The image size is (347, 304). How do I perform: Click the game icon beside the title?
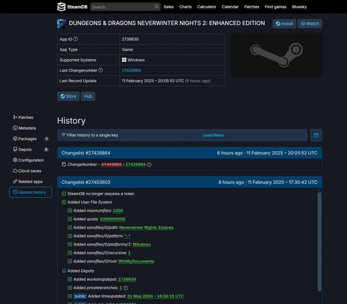(61, 23)
